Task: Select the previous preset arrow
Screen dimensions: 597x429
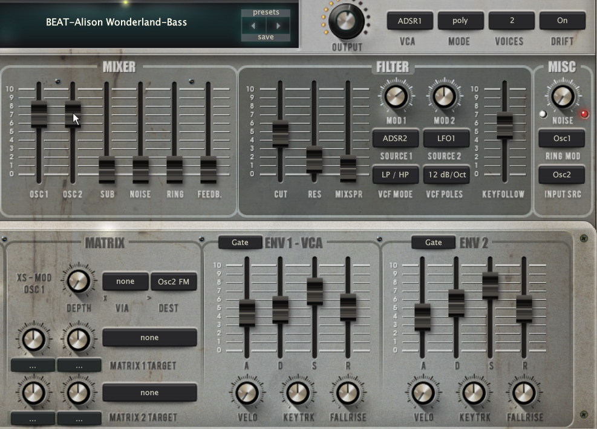Action: point(253,25)
